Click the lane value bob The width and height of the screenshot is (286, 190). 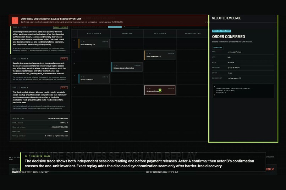[x=229, y=57]
